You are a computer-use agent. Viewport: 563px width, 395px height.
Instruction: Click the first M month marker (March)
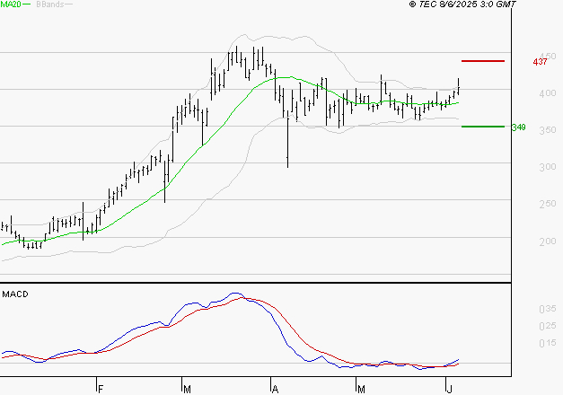point(187,389)
